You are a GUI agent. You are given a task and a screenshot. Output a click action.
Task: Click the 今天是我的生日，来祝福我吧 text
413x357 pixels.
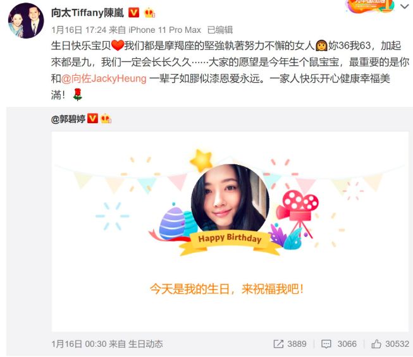(226, 289)
